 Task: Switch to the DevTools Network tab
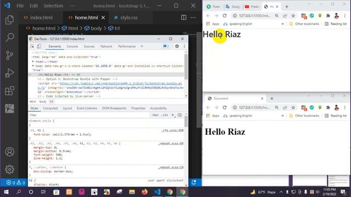pyautogui.click(x=106, y=46)
